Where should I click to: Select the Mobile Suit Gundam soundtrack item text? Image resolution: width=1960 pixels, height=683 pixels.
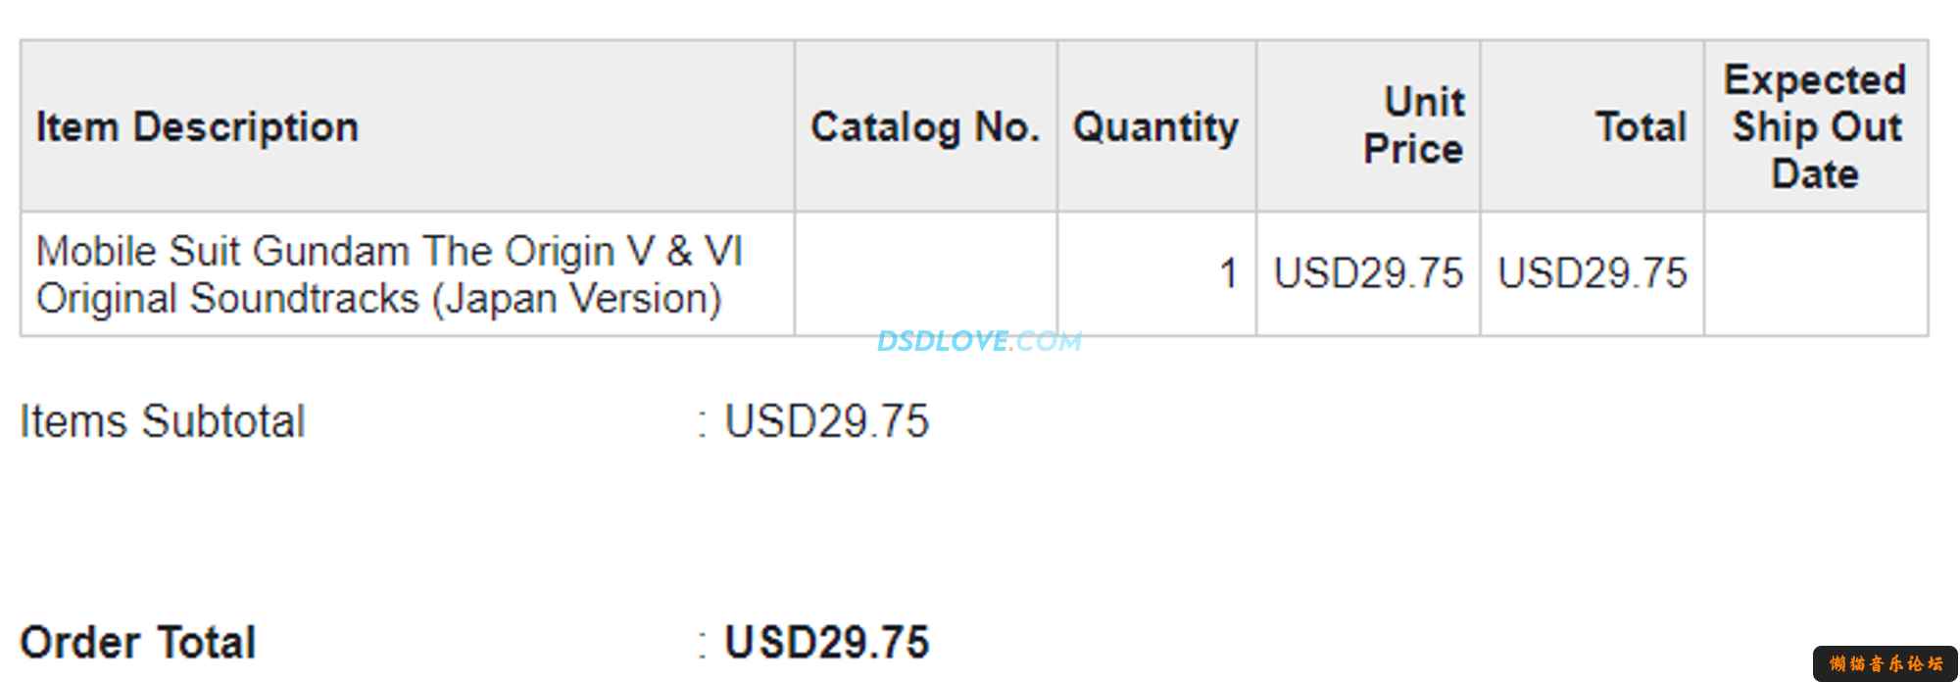click(389, 274)
